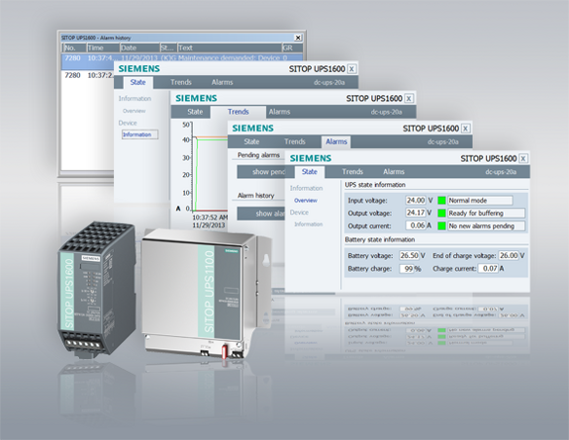Select State tab in front window
The width and height of the screenshot is (569, 440).
[x=310, y=171]
